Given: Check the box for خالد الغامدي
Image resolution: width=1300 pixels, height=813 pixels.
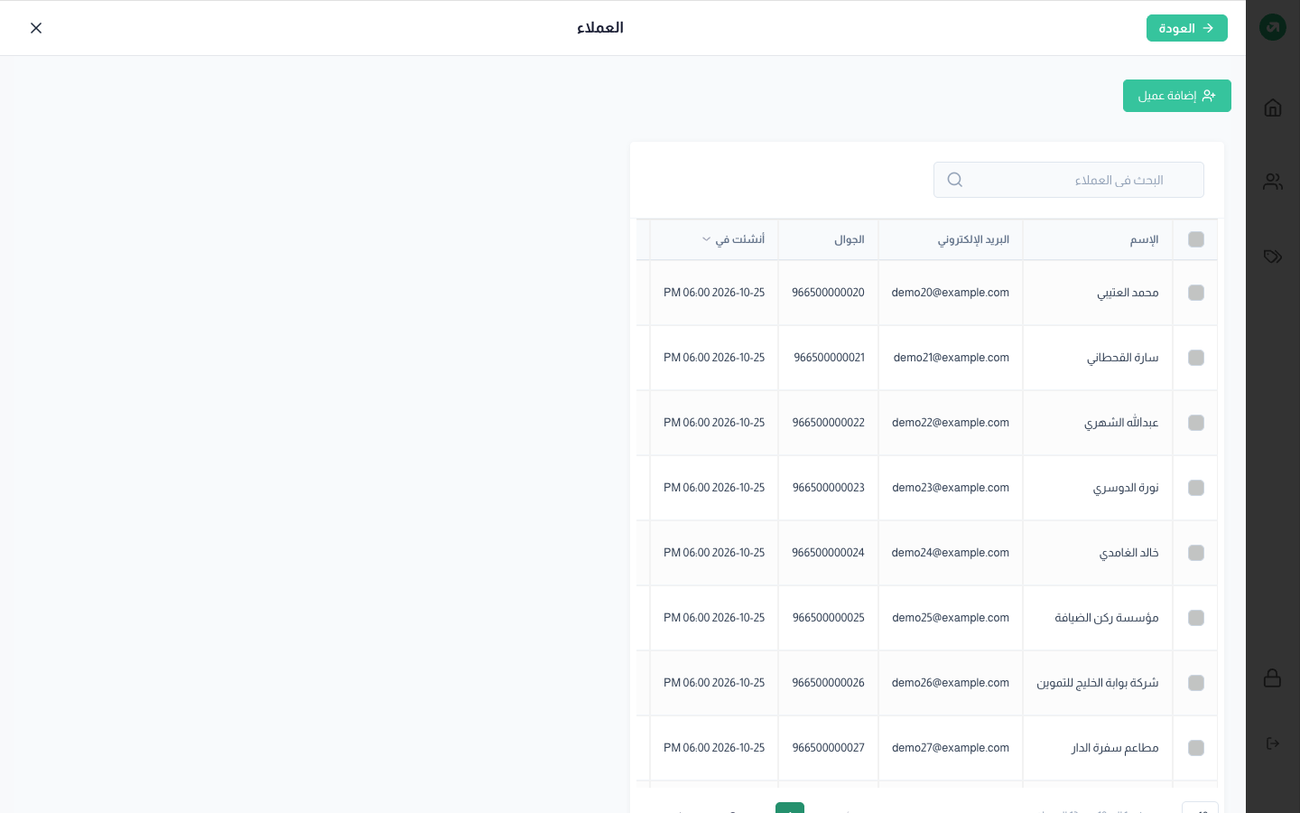Looking at the screenshot, I should [x=1196, y=553].
